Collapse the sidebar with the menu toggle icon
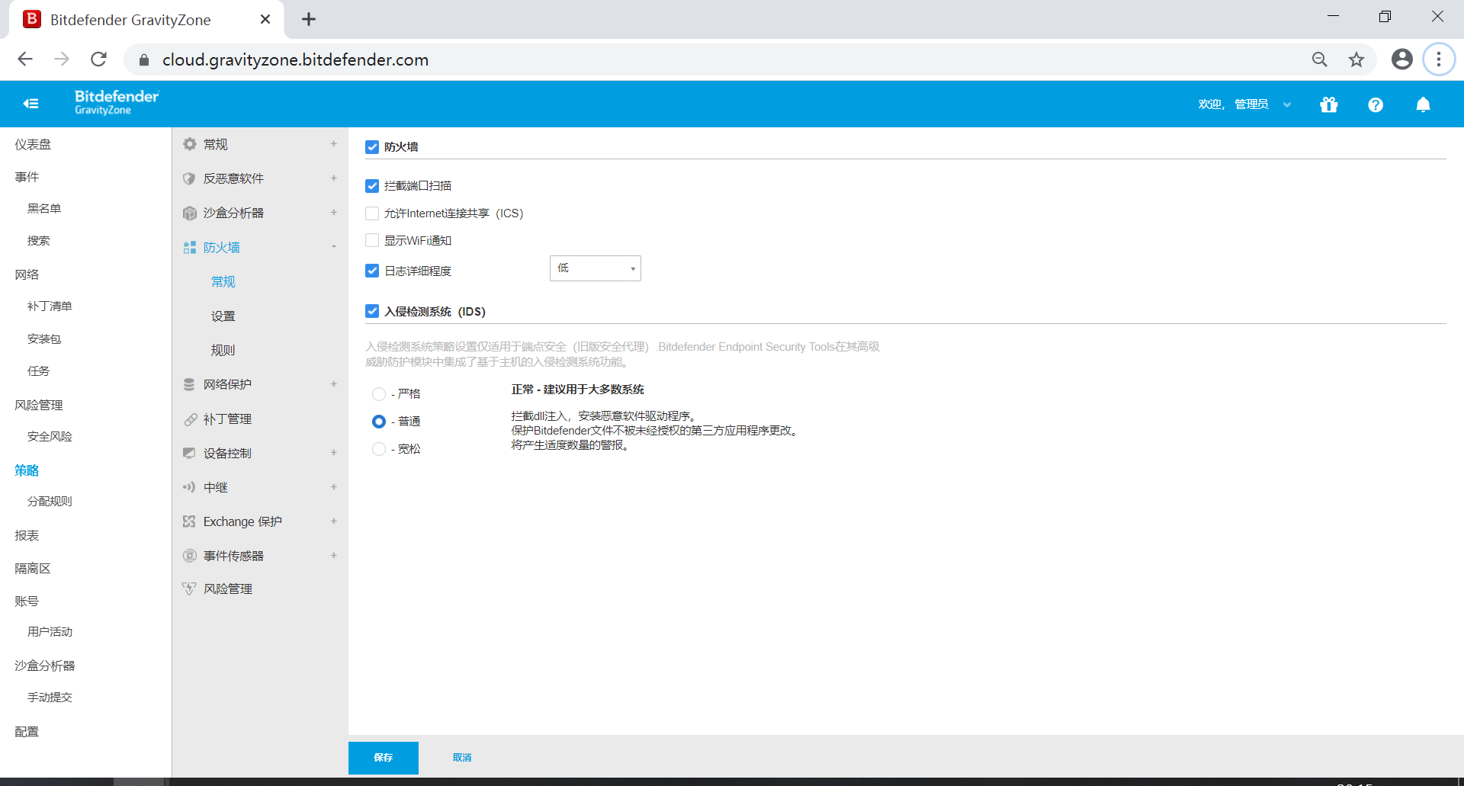This screenshot has width=1464, height=786. pyautogui.click(x=30, y=104)
